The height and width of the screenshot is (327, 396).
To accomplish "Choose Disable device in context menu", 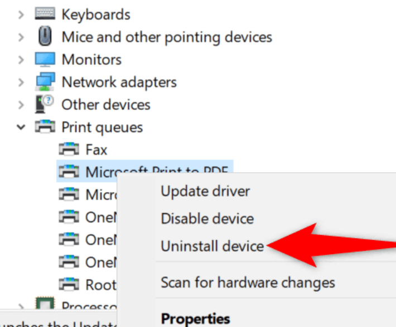I will 207,218.
